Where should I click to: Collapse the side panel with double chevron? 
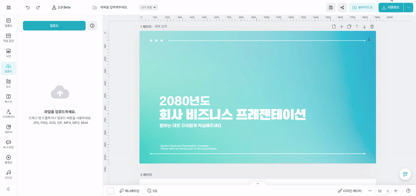[x=8, y=189]
